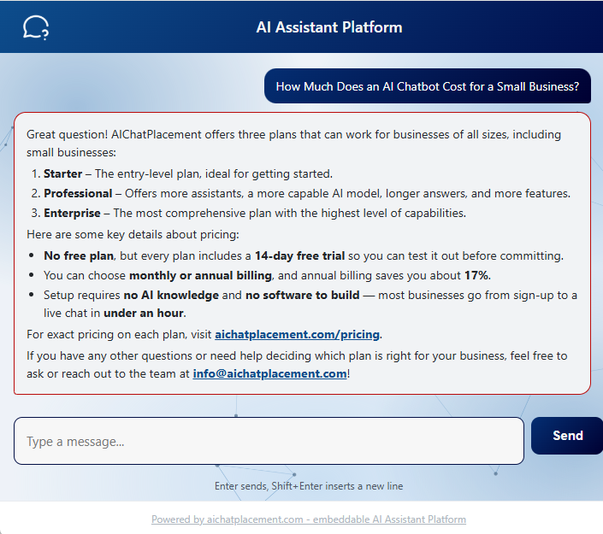Focus the 'Type a message...' input field
This screenshot has width=603, height=534.
point(269,441)
